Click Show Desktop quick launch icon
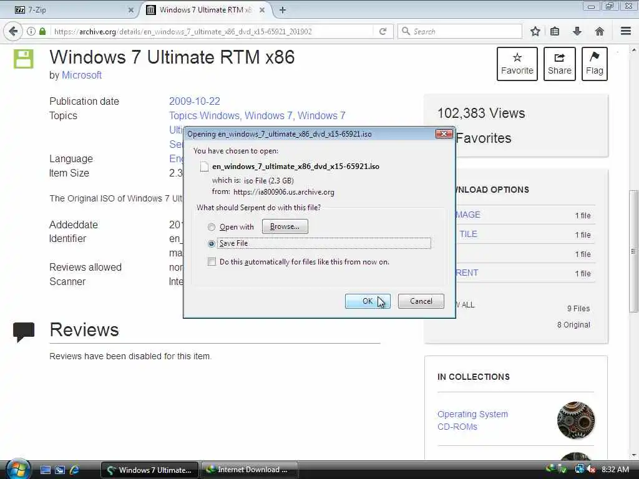Screen dimensions: 639x479 coord(45,470)
